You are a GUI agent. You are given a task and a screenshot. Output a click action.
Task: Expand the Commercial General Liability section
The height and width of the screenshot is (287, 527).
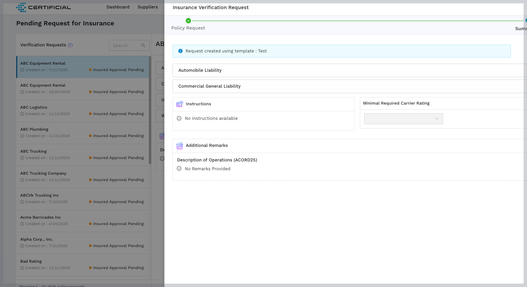[350, 86]
